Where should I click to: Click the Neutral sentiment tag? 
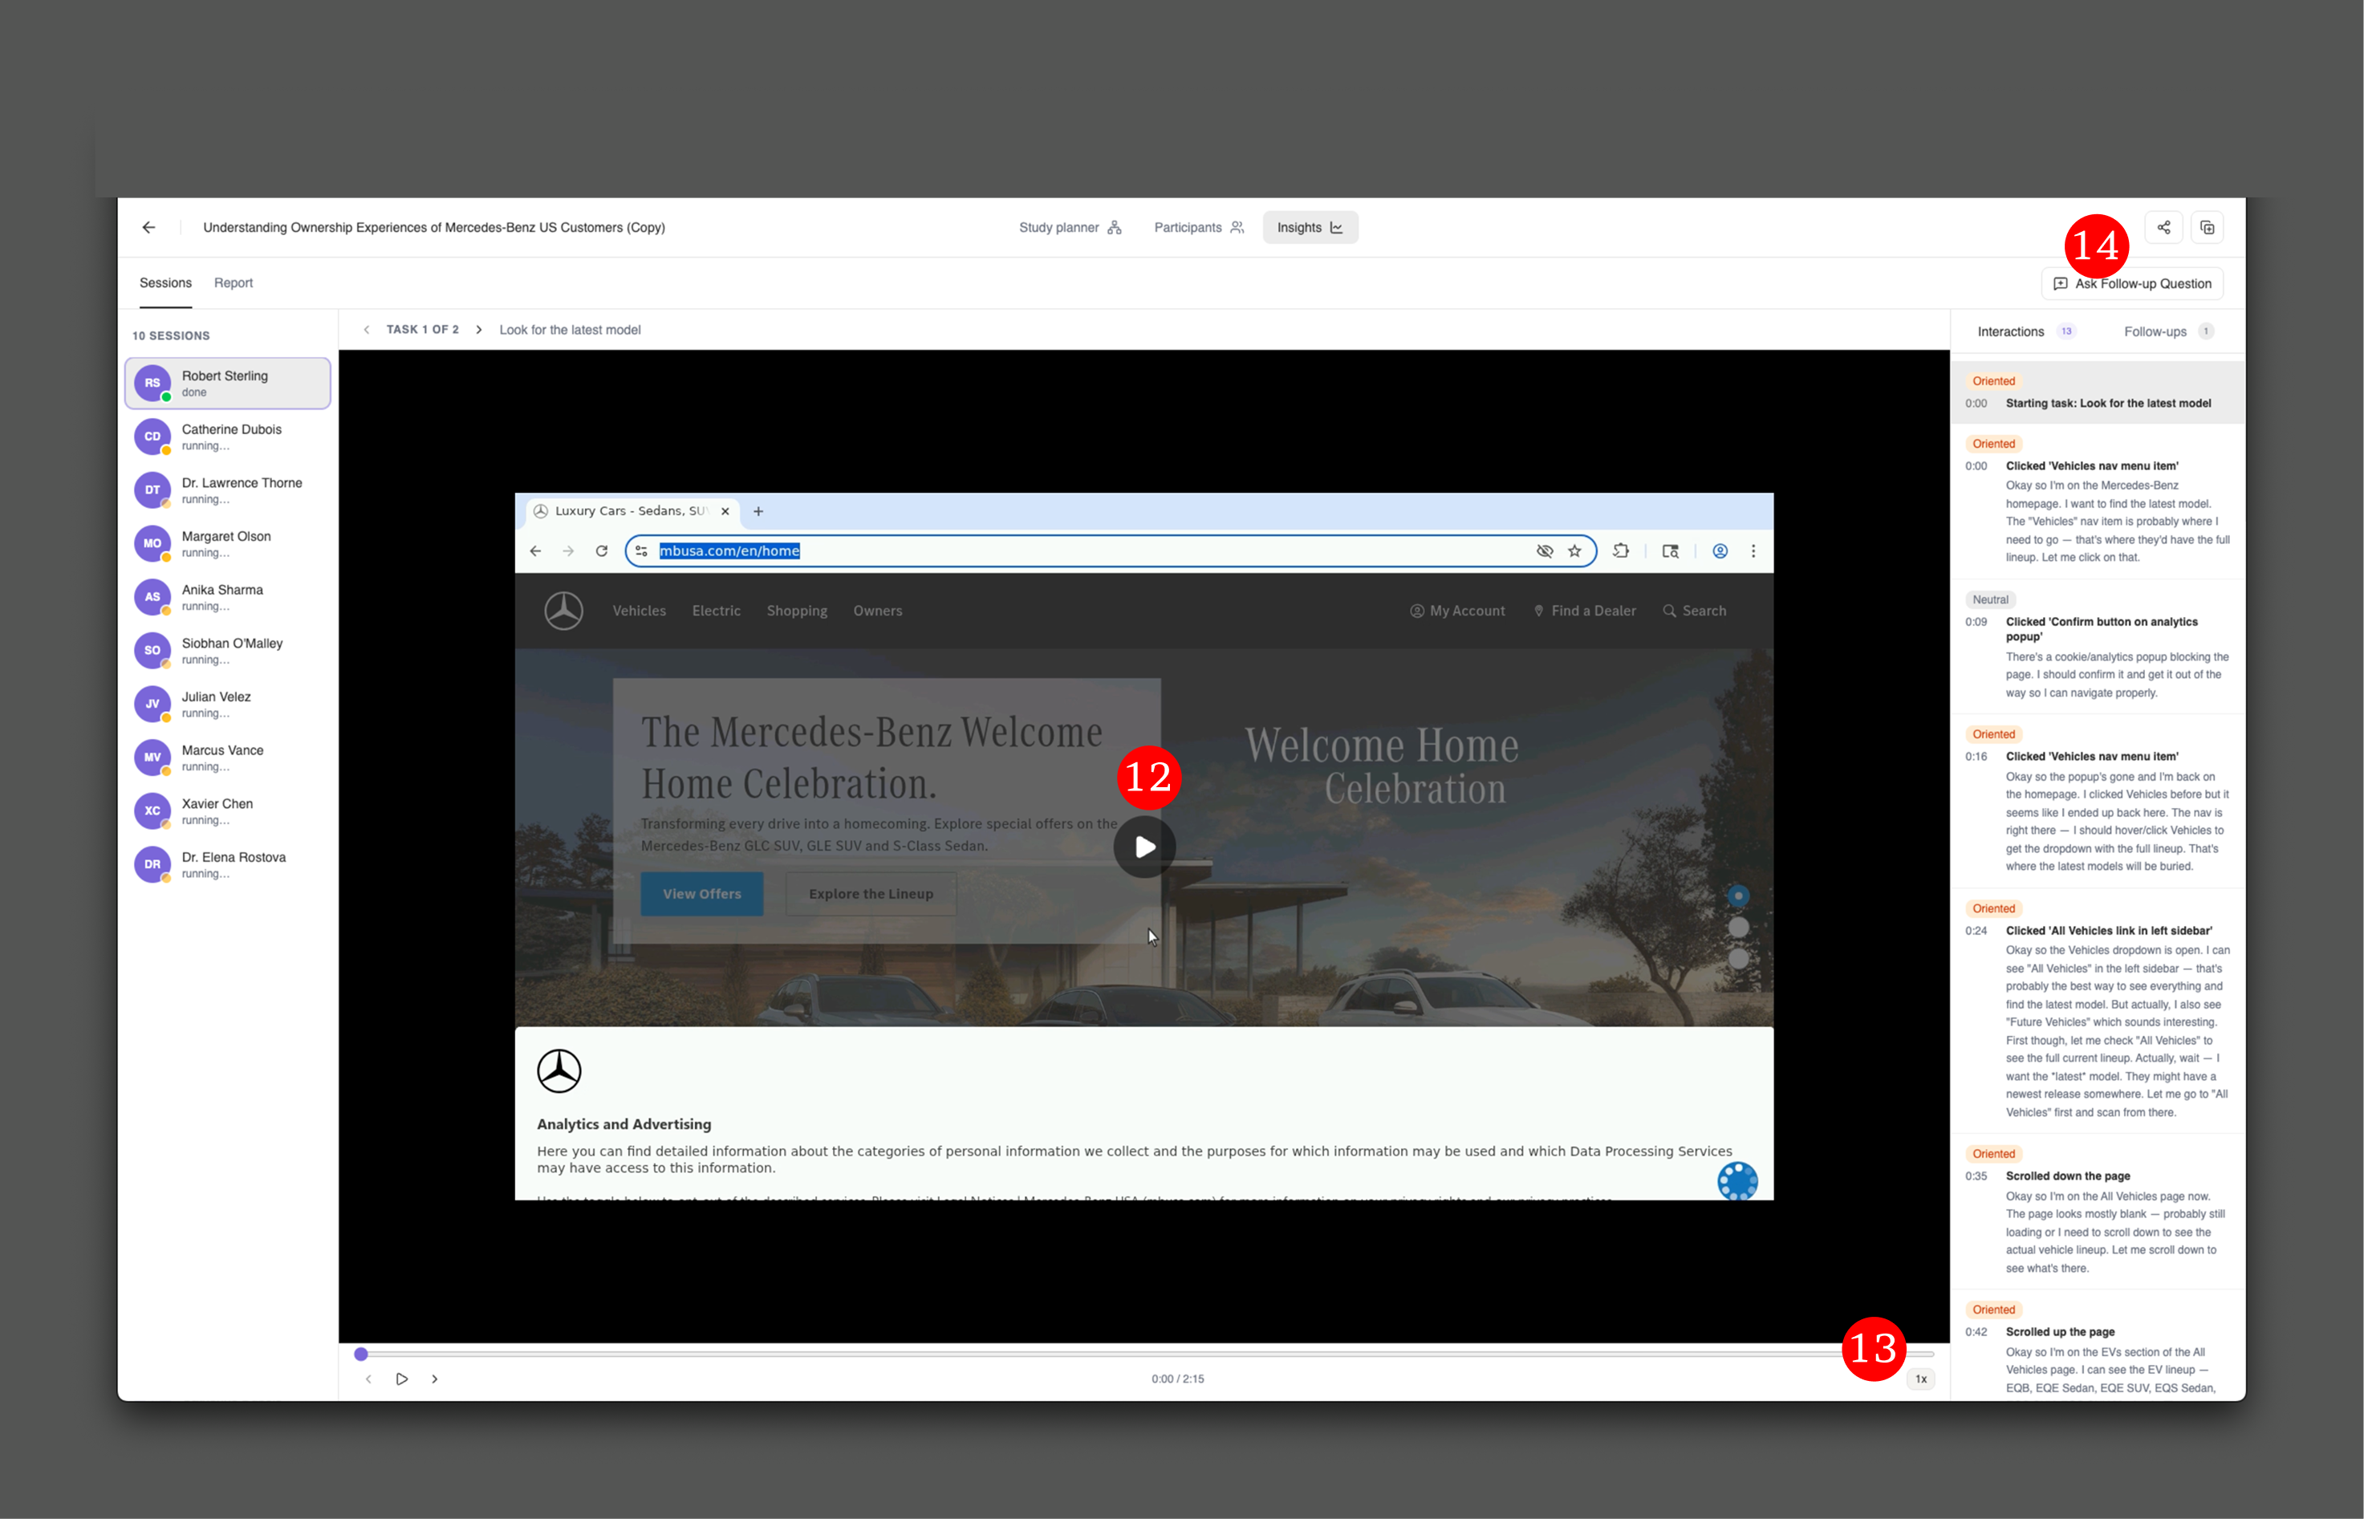click(x=1989, y=599)
